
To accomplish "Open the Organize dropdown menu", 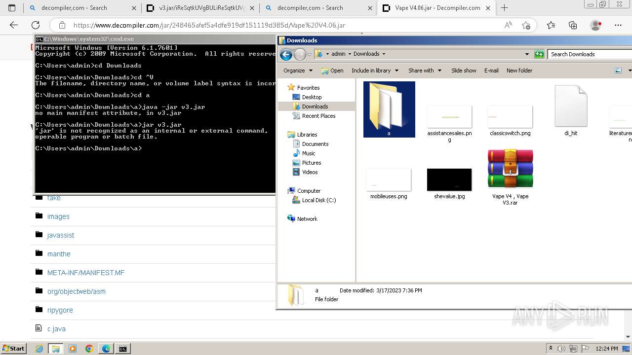I will pos(298,71).
